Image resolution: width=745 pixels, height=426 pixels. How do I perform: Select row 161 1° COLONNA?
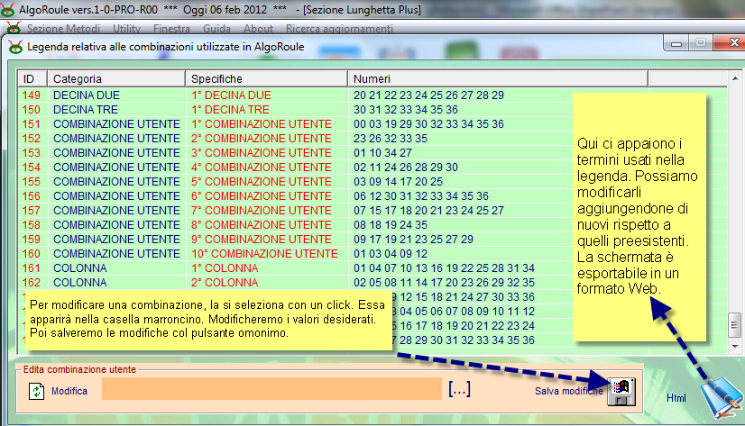373,267
